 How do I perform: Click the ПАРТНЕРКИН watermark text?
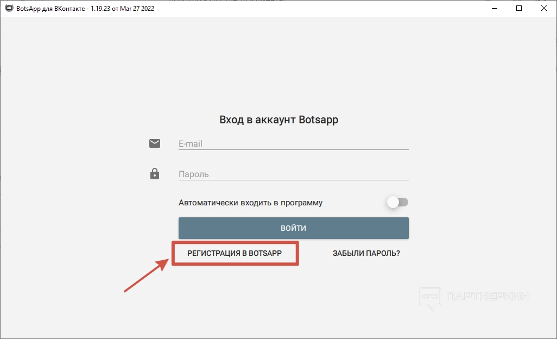click(x=488, y=296)
